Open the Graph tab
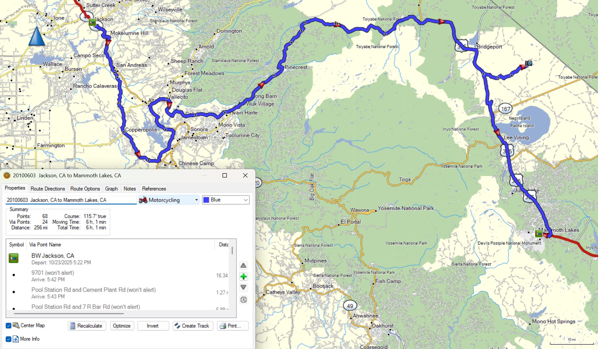598x349 pixels. click(x=111, y=189)
